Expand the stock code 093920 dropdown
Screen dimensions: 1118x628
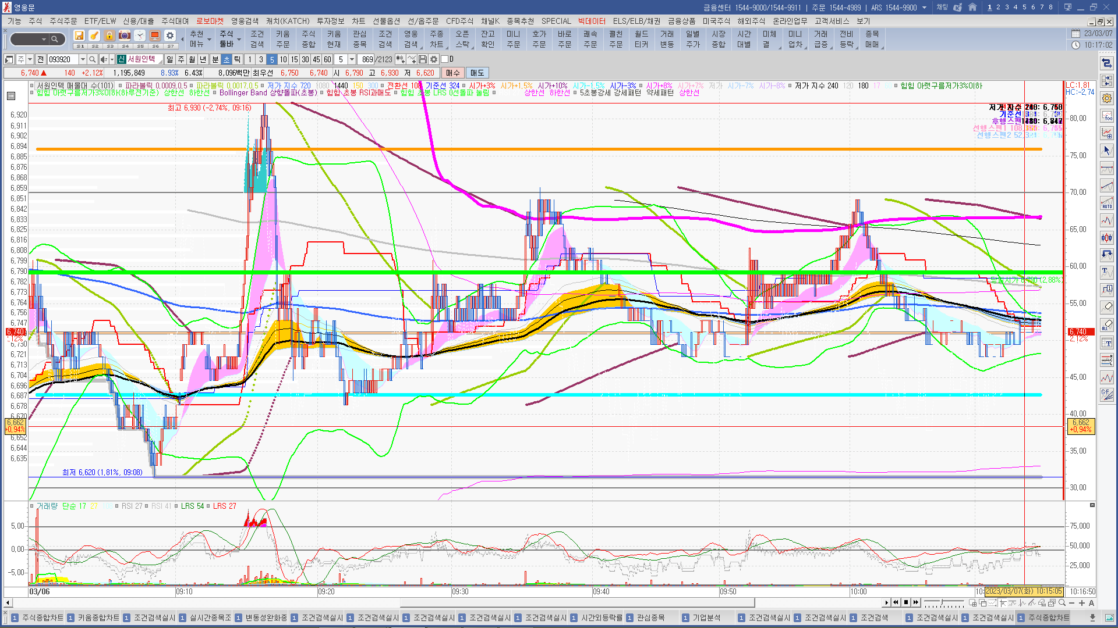83,59
